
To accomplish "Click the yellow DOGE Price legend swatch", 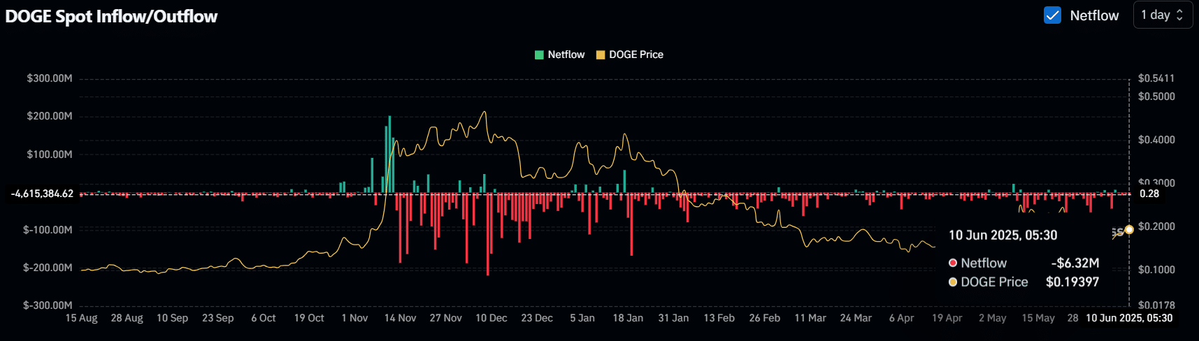I will [601, 55].
